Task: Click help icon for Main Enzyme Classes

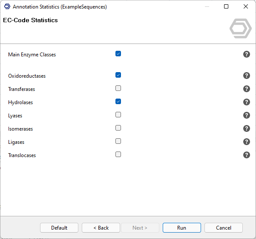Action: point(246,54)
